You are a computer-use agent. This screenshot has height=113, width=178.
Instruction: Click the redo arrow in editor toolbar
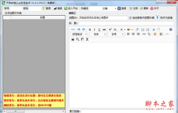point(84,30)
